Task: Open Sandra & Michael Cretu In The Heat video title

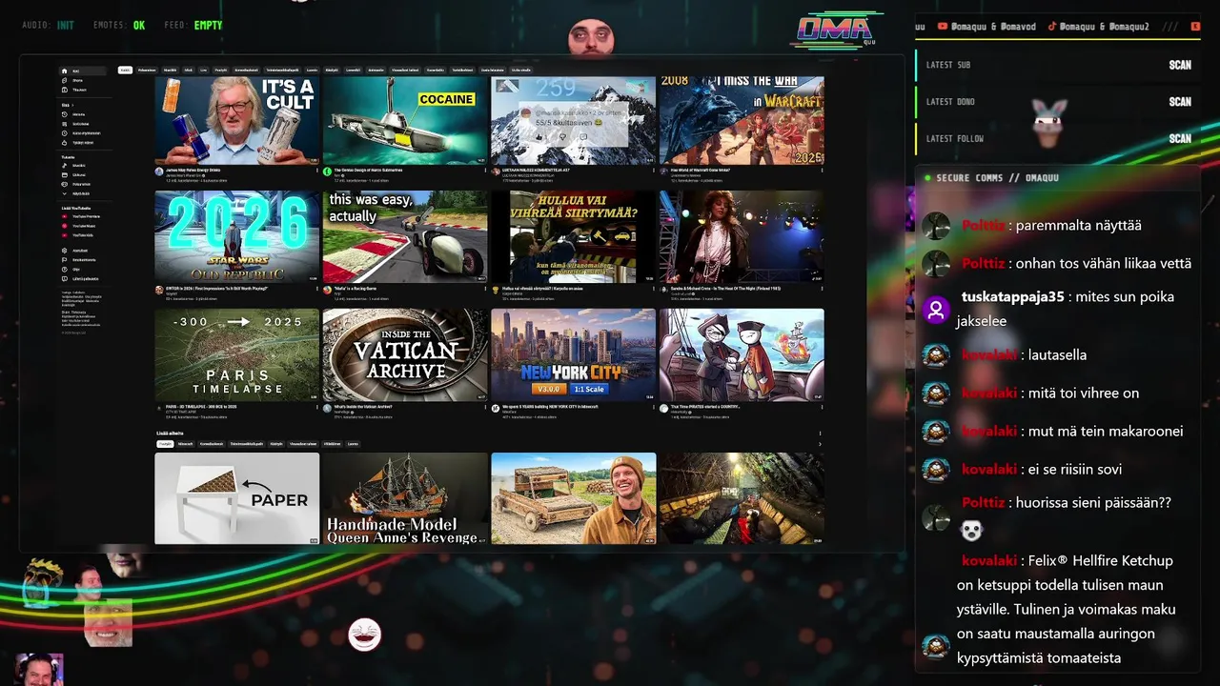Action: point(725,289)
